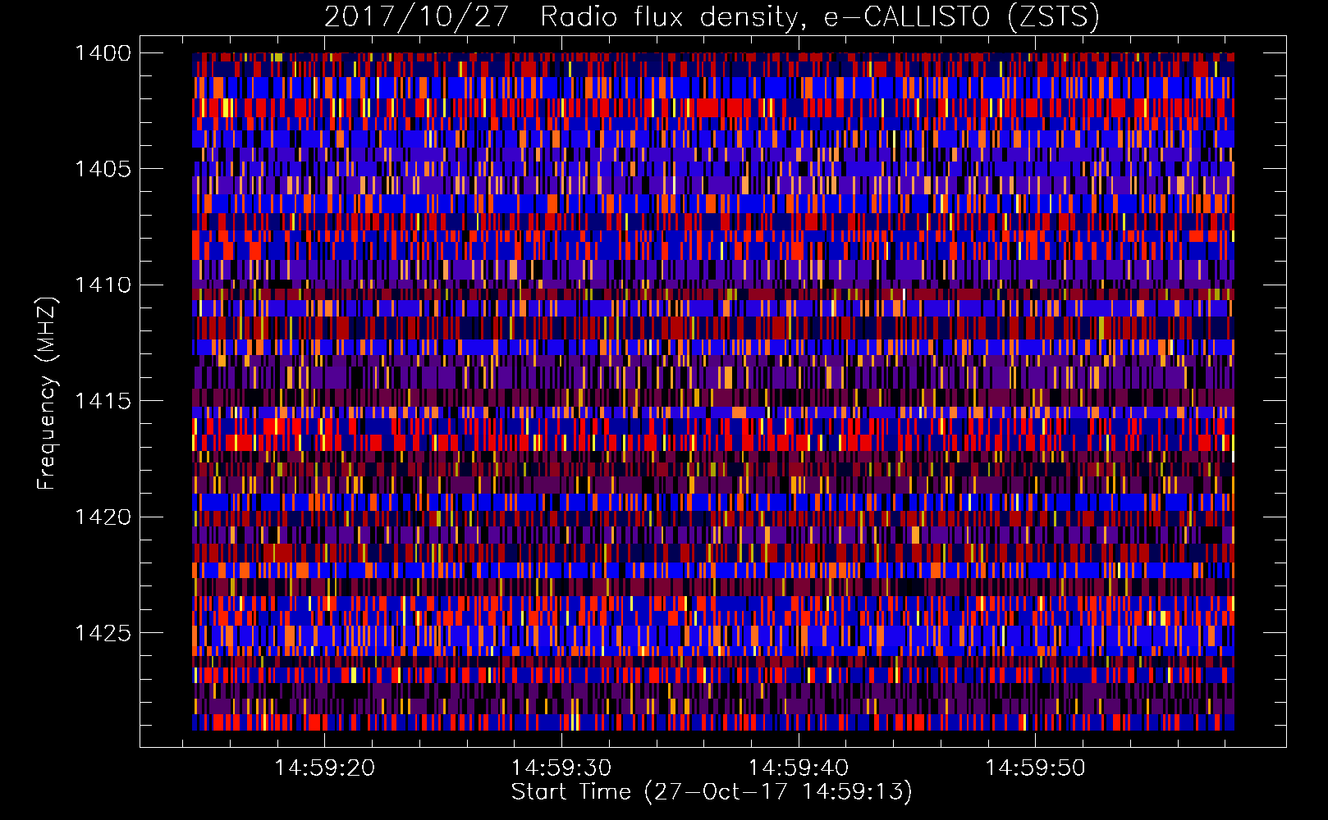This screenshot has width=1328, height=820.
Task: Click the 'Start Time (27-Oct-17 14:59:13)' label
Action: pos(712,792)
